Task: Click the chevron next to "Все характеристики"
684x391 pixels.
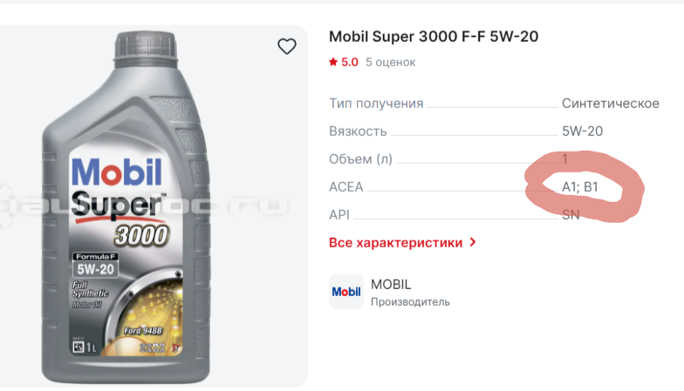Action: click(x=473, y=243)
